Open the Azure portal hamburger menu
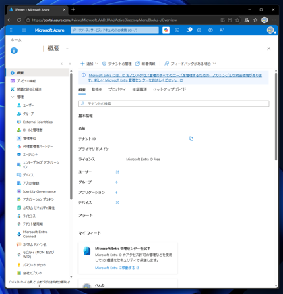This screenshot has height=294, width=283. (24, 30)
